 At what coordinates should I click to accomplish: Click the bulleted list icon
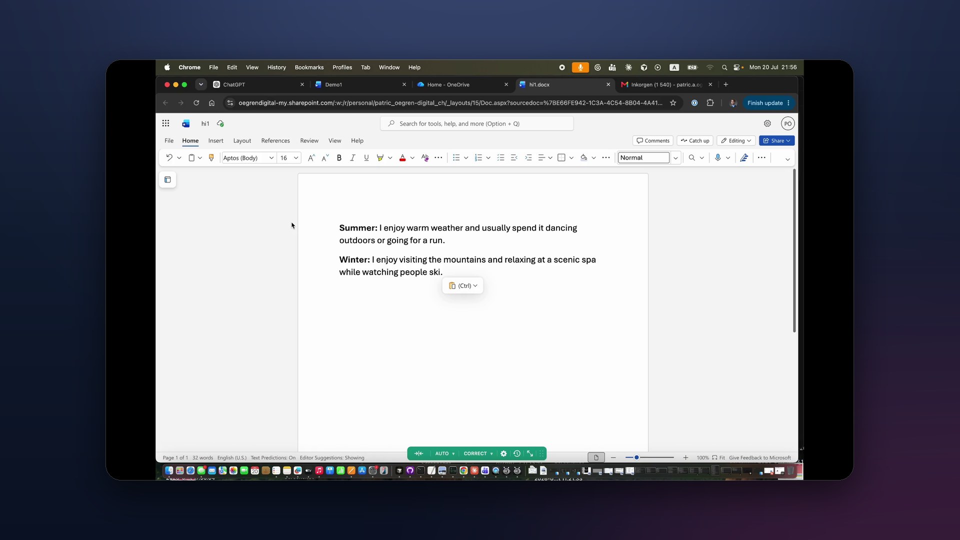pyautogui.click(x=456, y=158)
